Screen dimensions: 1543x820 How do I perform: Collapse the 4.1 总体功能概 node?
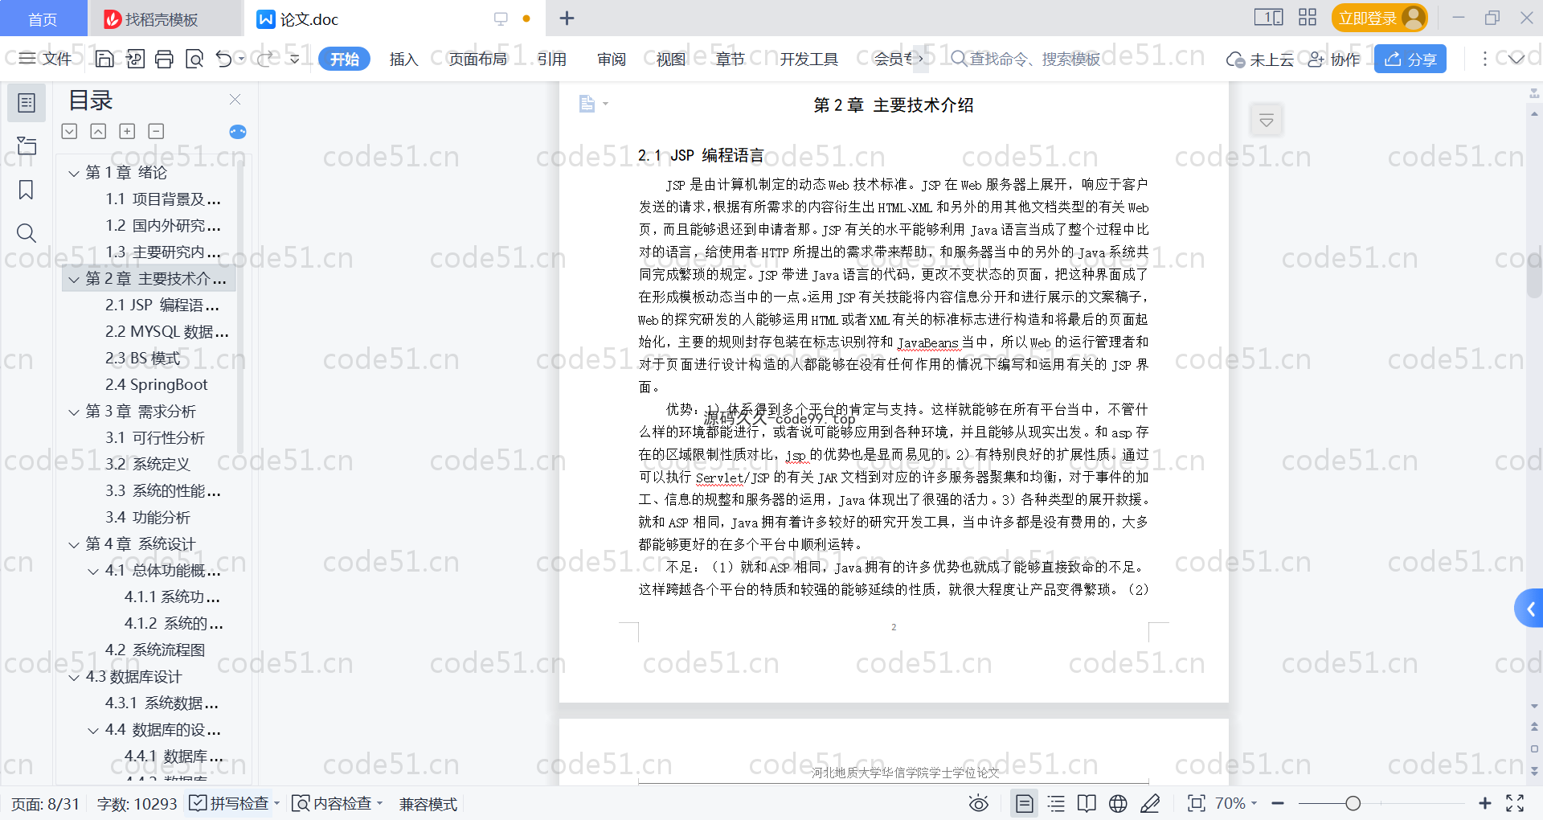(93, 571)
